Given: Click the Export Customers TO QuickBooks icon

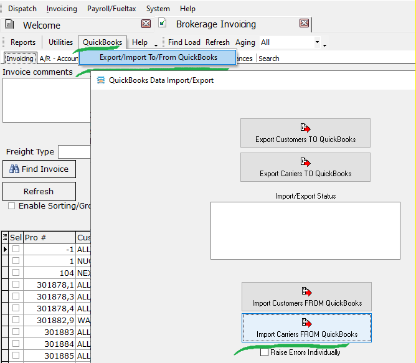Looking at the screenshot, I should coord(305,128).
